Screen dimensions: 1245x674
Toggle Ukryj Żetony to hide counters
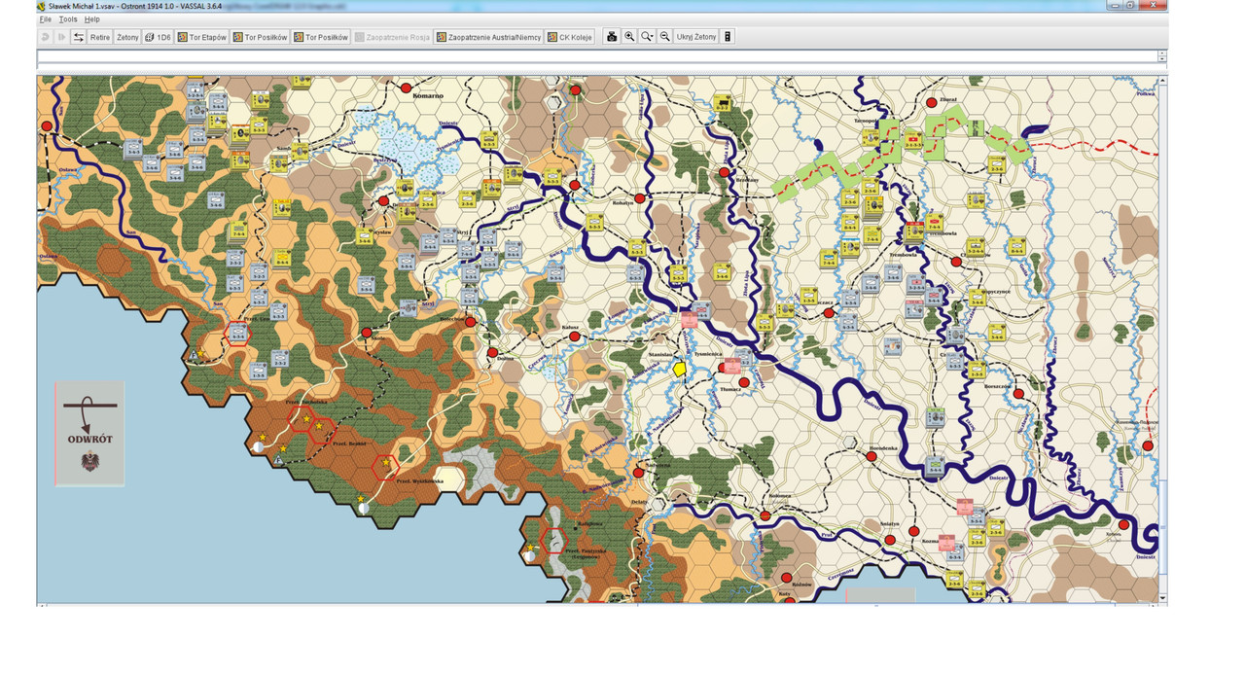pyautogui.click(x=696, y=37)
